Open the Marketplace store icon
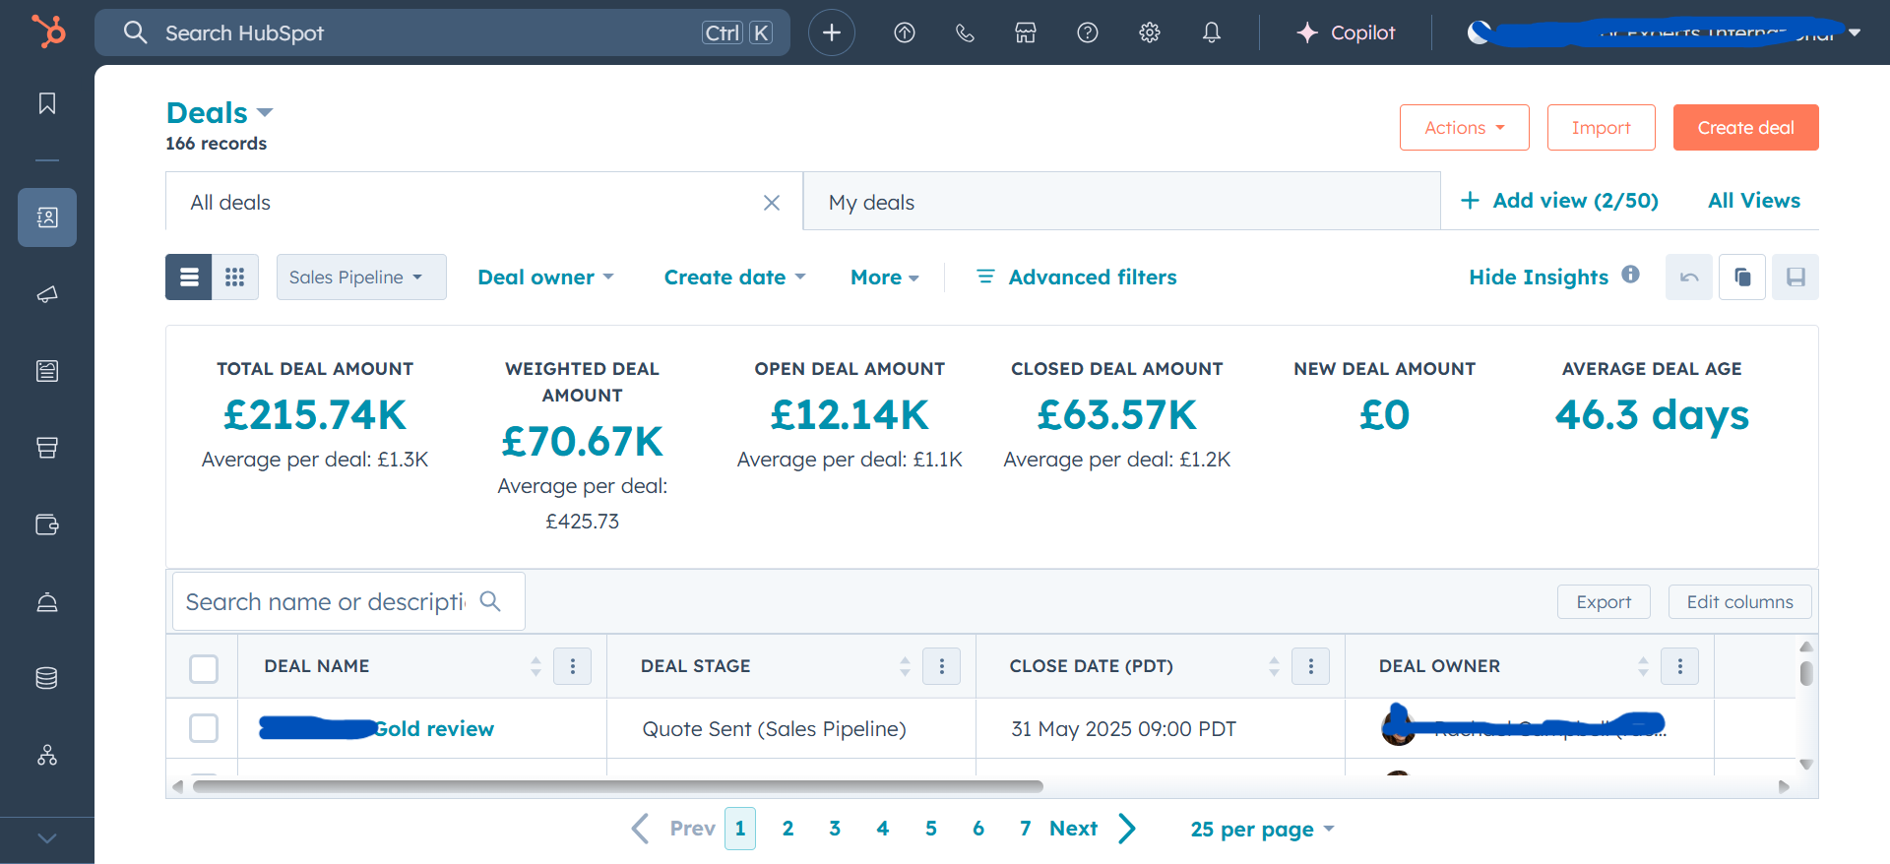The width and height of the screenshot is (1890, 864). coord(1026,32)
